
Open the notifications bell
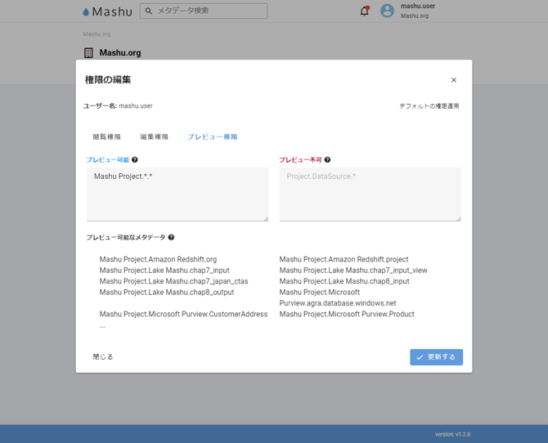364,11
